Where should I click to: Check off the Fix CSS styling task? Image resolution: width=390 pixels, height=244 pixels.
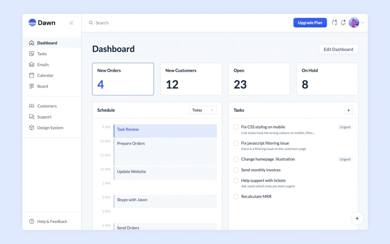click(236, 127)
